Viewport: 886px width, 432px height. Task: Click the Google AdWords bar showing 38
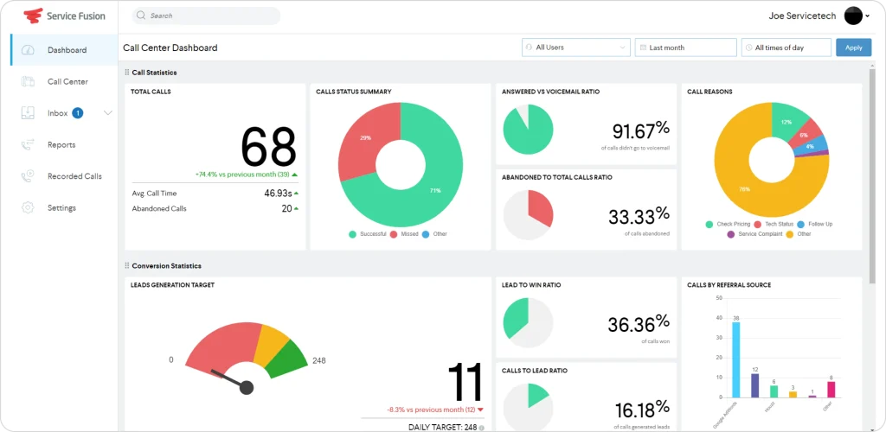click(736, 359)
